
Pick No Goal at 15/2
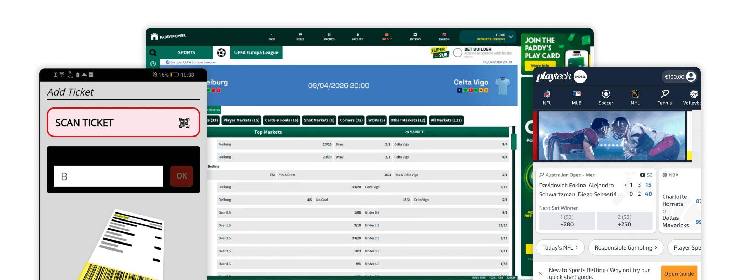coord(363,200)
